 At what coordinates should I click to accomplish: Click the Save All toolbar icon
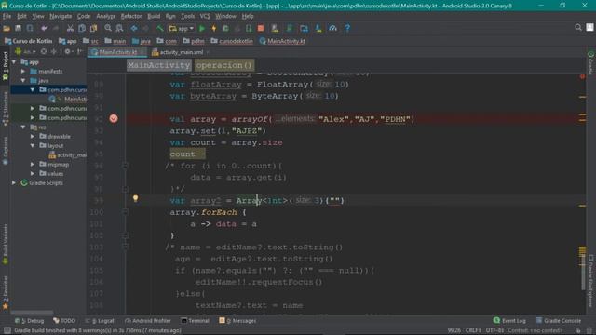tap(18, 28)
